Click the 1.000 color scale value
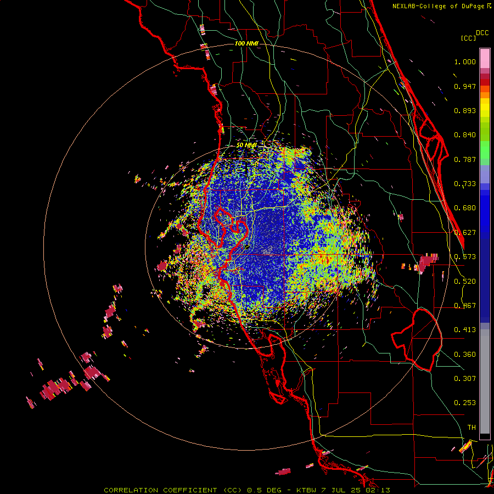 [x=465, y=61]
